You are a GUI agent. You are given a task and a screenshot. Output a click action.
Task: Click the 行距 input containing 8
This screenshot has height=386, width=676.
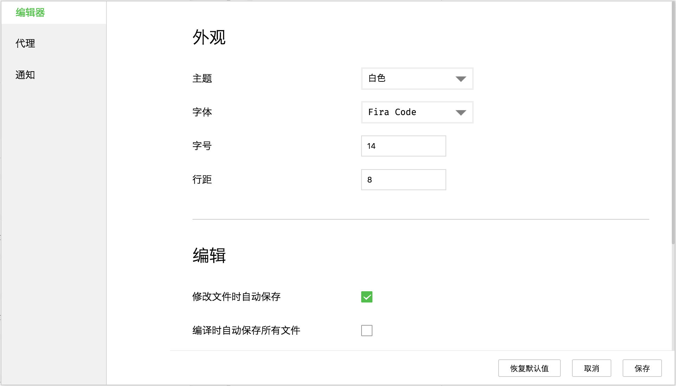[403, 180]
